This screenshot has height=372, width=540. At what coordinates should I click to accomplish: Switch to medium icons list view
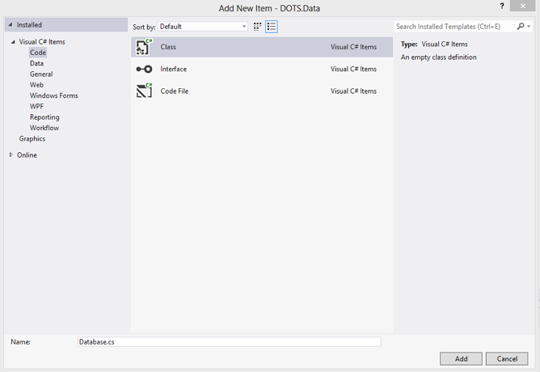272,27
